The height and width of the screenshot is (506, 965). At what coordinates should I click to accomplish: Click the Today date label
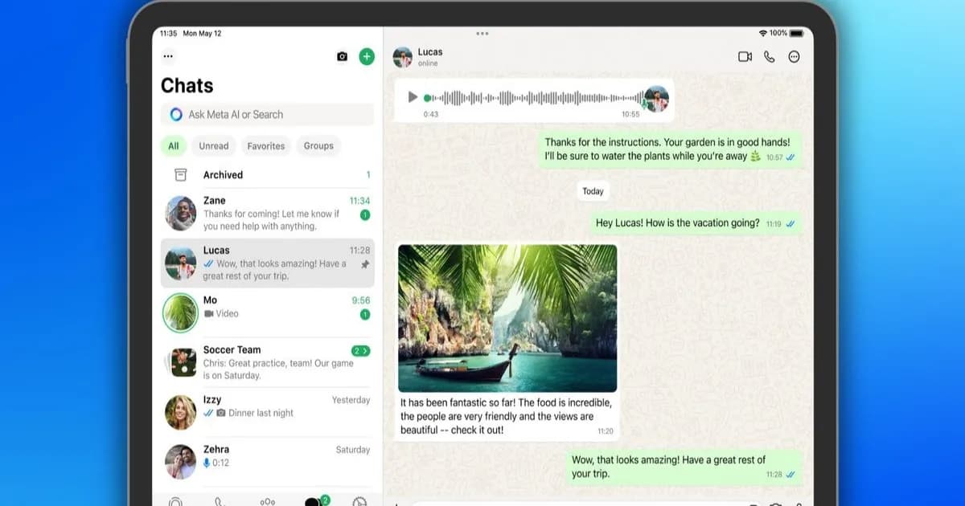[x=593, y=191]
